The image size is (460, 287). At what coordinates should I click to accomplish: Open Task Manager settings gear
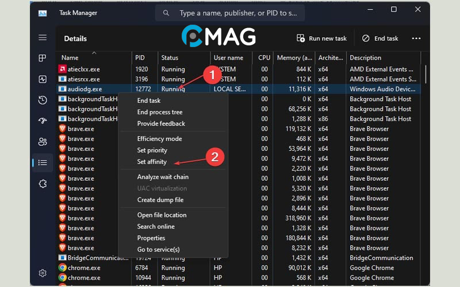point(43,273)
